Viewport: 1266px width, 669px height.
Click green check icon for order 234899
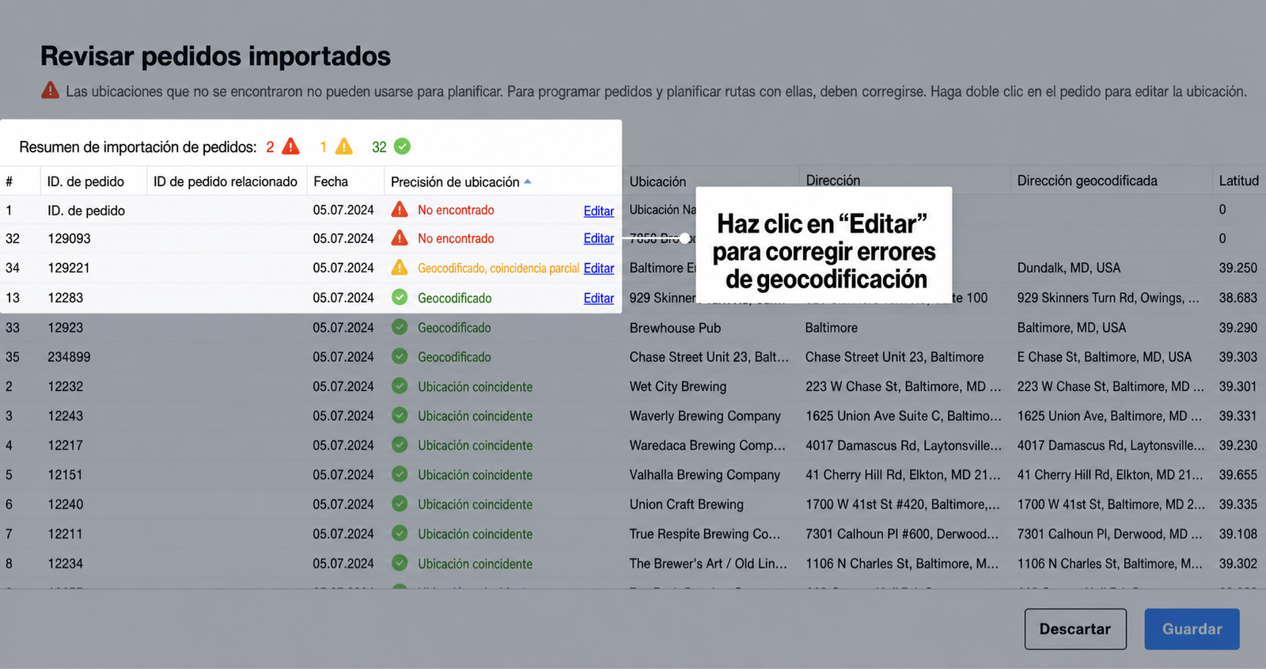pos(400,356)
